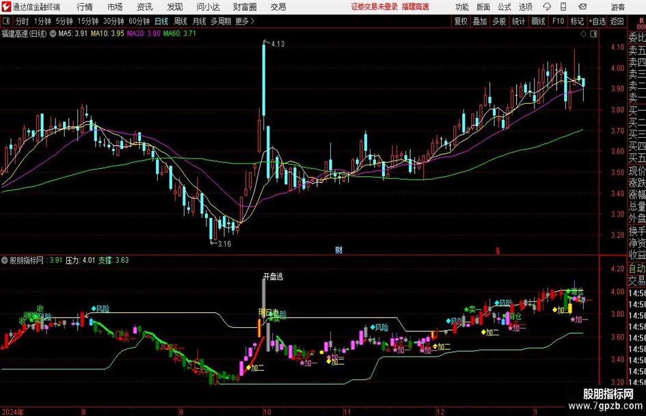This screenshot has height=416, width=646.
Task: Click the red $ marker under the chart
Action: pos(497,251)
